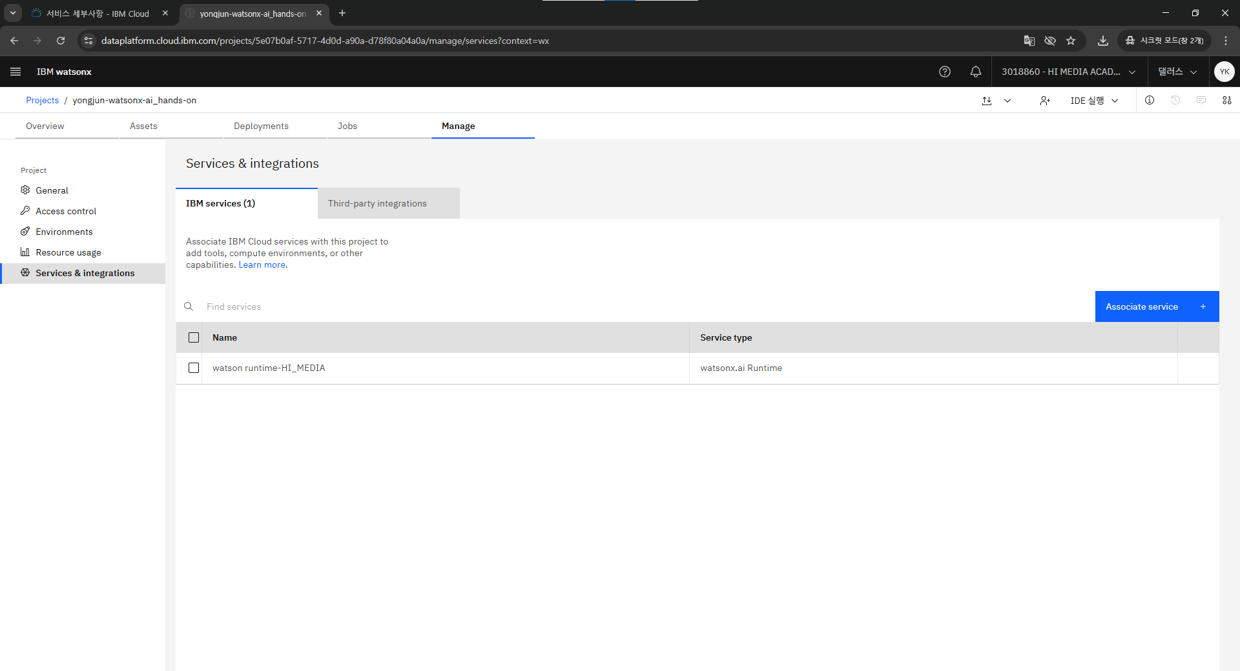Click the add collaborator icon
This screenshot has height=671, width=1240.
[1045, 101]
